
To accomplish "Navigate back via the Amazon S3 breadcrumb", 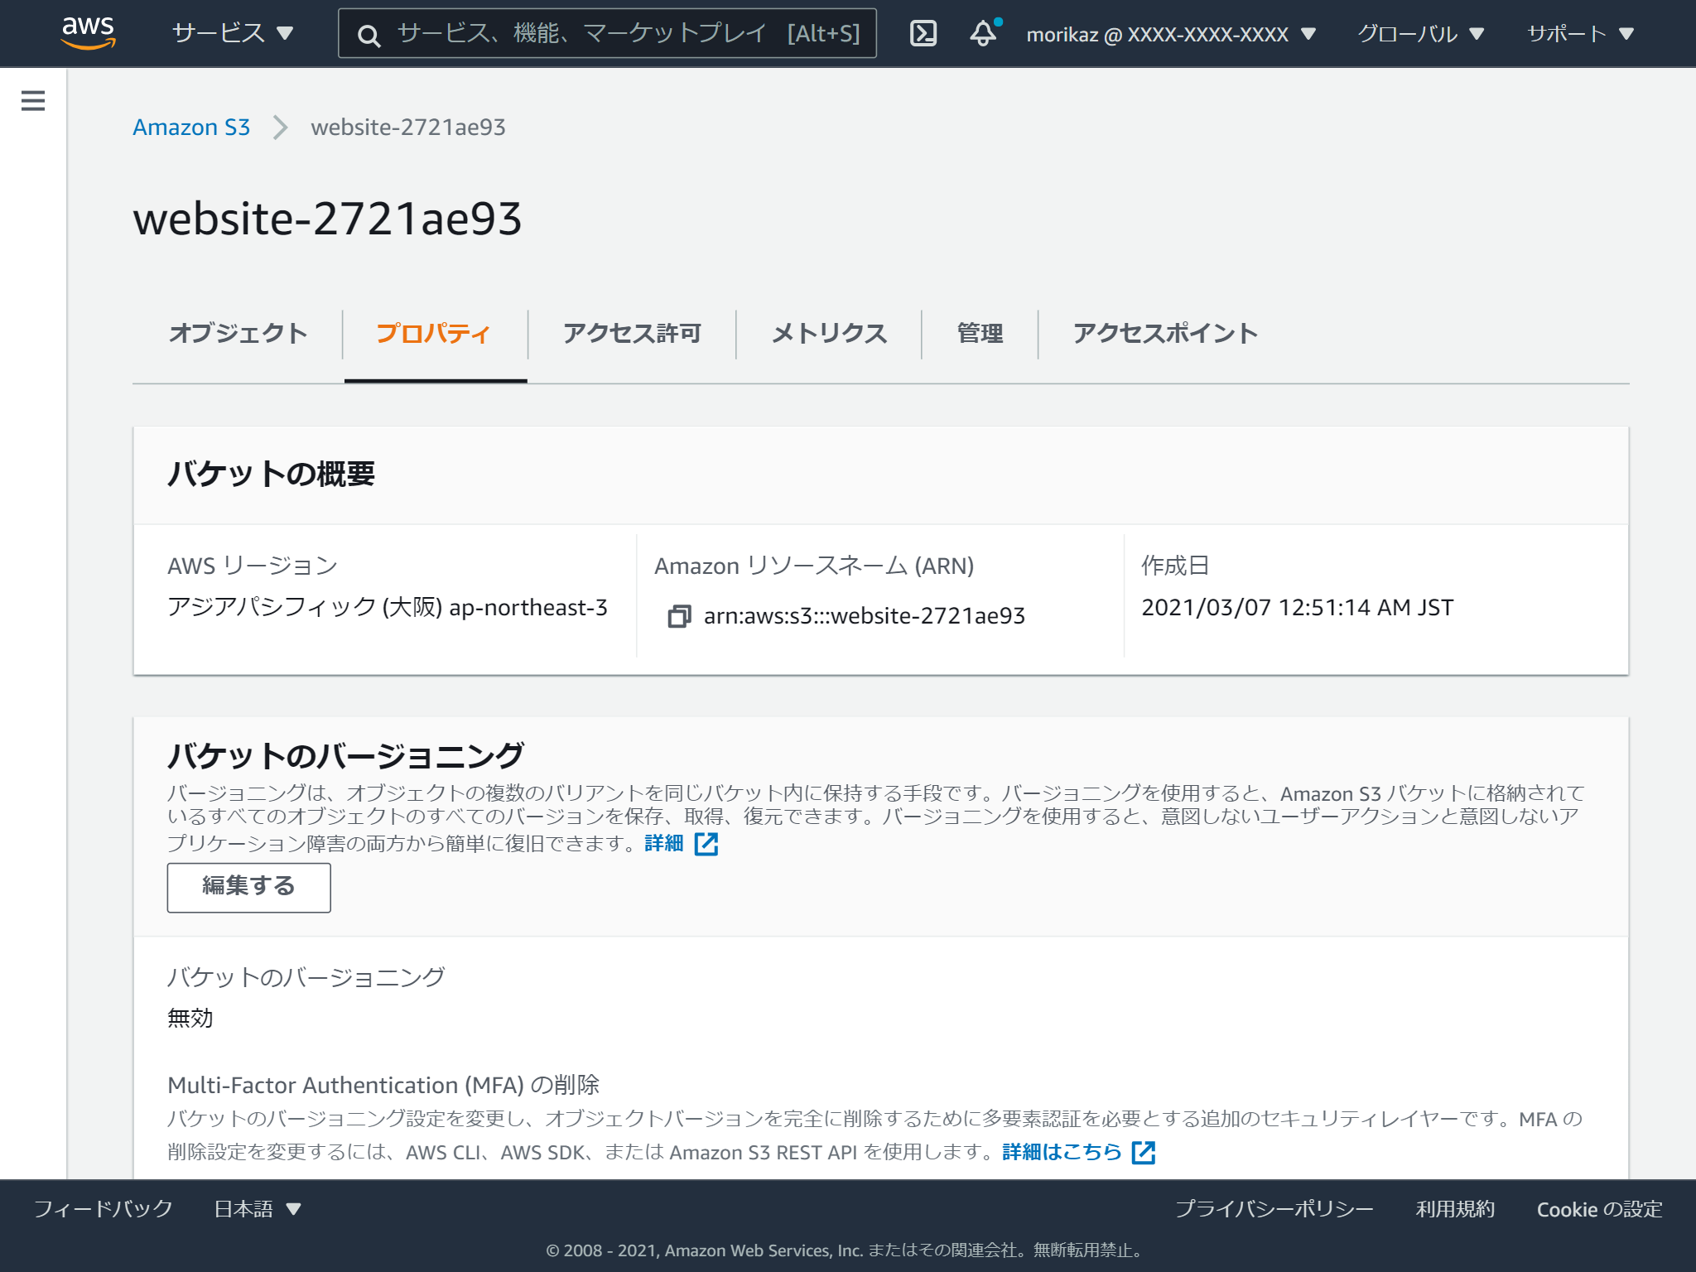I will pyautogui.click(x=191, y=127).
